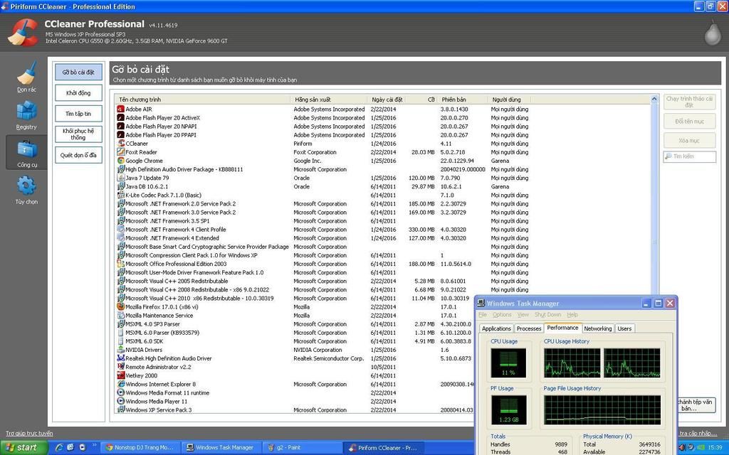Select the Gỡ bỏ cài đặt tab
The image size is (729, 455).
78,72
